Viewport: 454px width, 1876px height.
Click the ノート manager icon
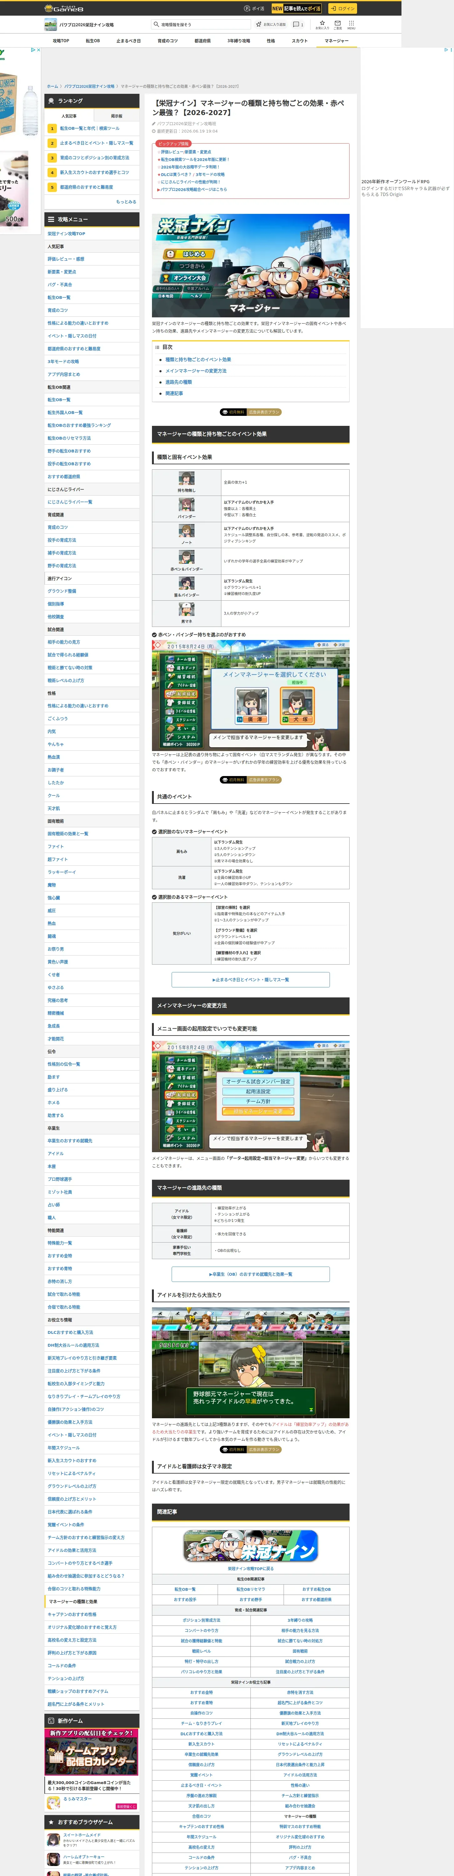(187, 531)
